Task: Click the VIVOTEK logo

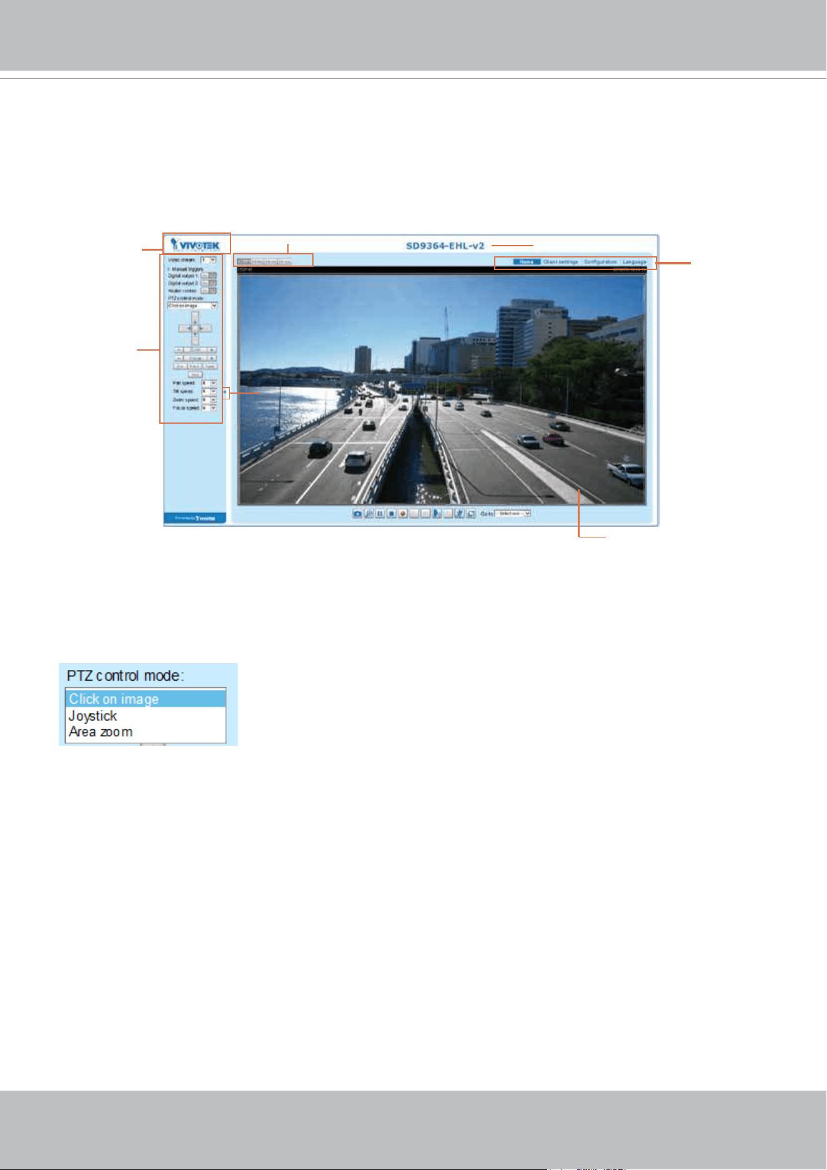Action: click(196, 244)
